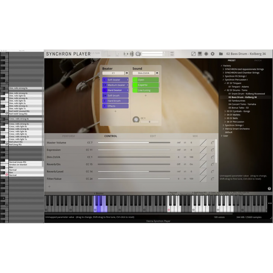
Task: Click Dim.Ctrl/A leaf-shaped icon
Action: (x=212, y=157)
